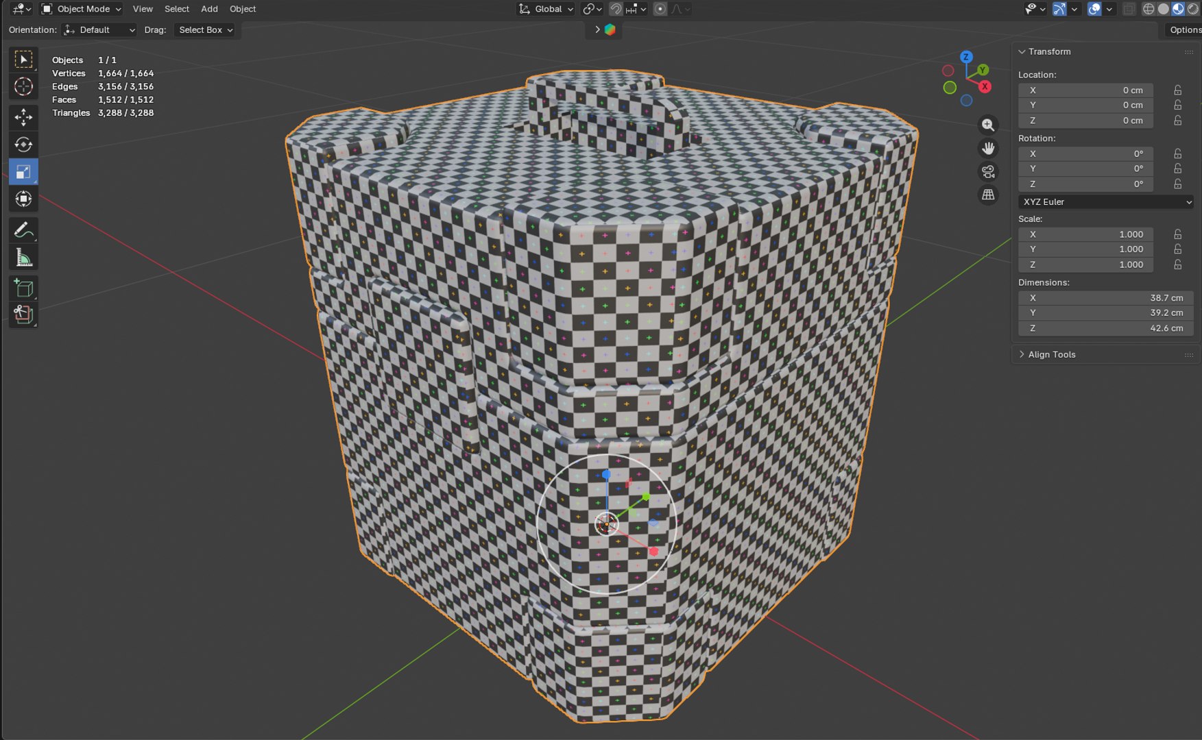
Task: Toggle the camera view button
Action: tap(988, 171)
